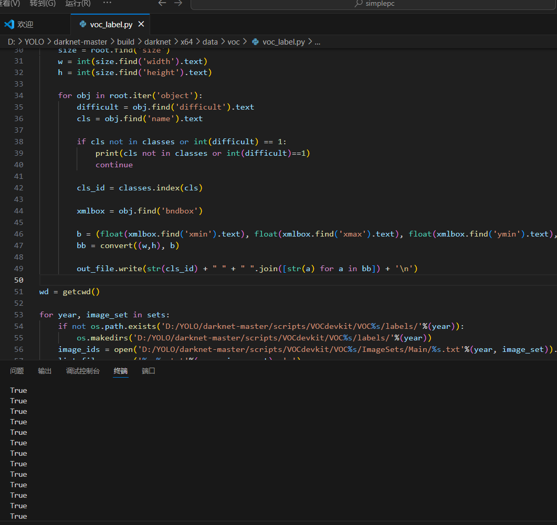Click 'for obj in root.iter' line 34
557x525 pixels.
point(130,95)
